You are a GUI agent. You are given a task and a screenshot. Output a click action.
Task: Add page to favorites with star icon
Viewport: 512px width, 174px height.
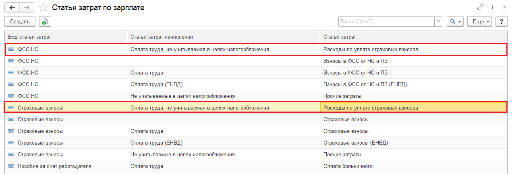coord(43,8)
